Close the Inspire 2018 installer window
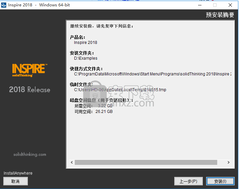Viewport: 239px width, 189px height. (230, 5)
